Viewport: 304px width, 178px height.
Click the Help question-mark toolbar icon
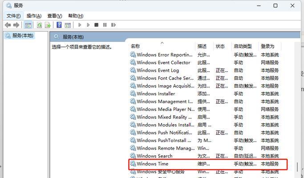[x=59, y=25]
